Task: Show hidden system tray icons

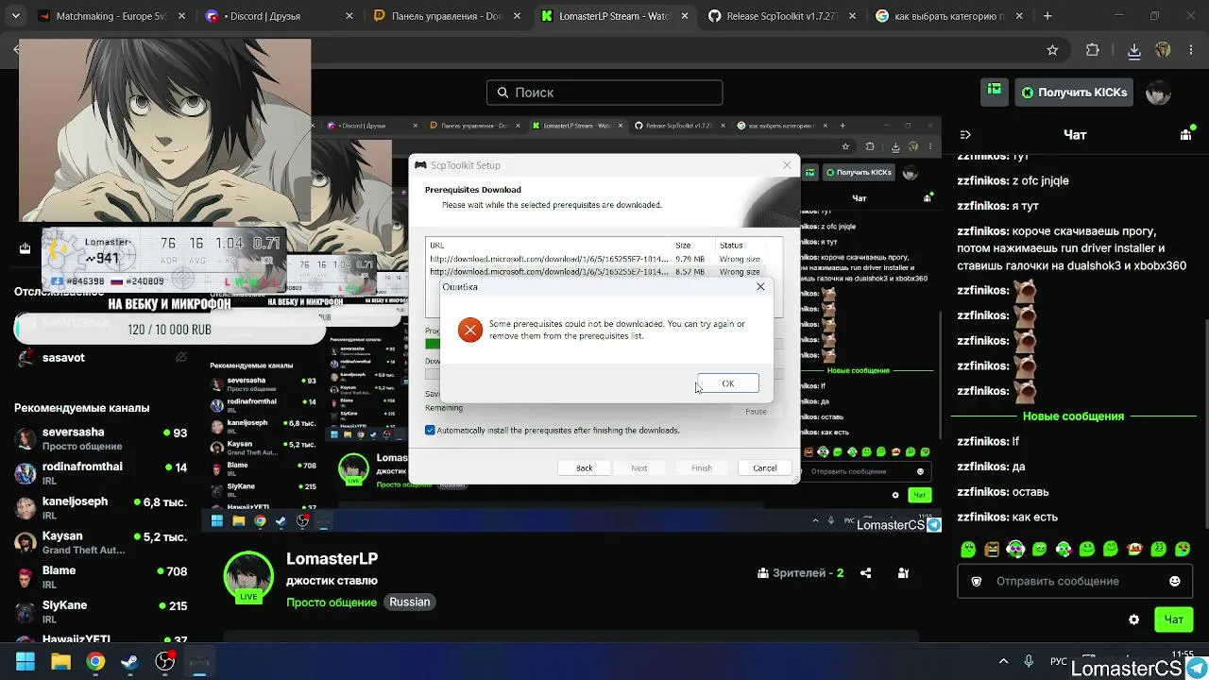Action: pyautogui.click(x=1003, y=661)
